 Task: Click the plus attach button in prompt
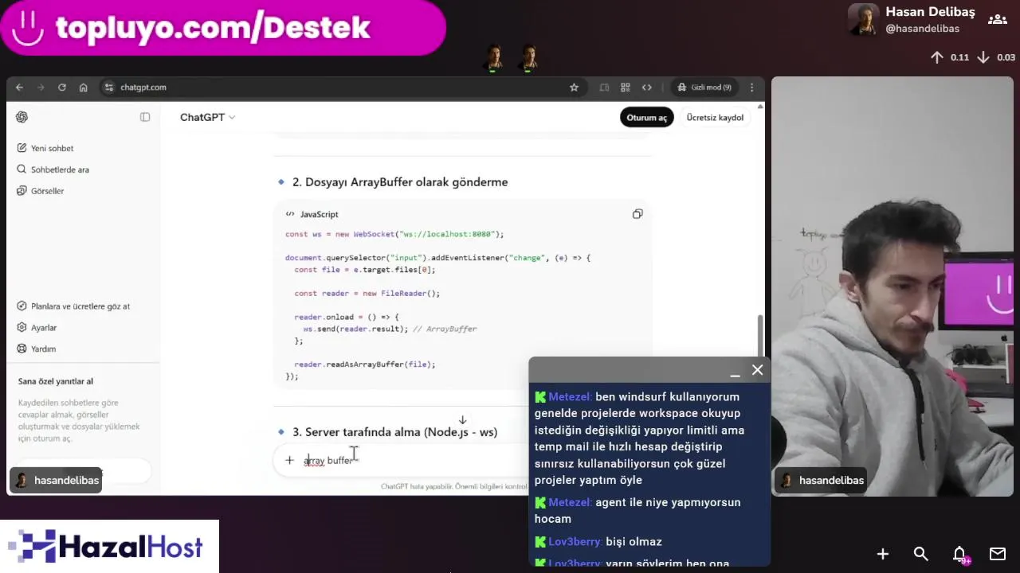point(289,460)
